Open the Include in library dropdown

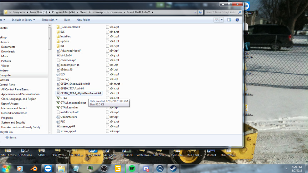pyautogui.click(x=24, y=20)
